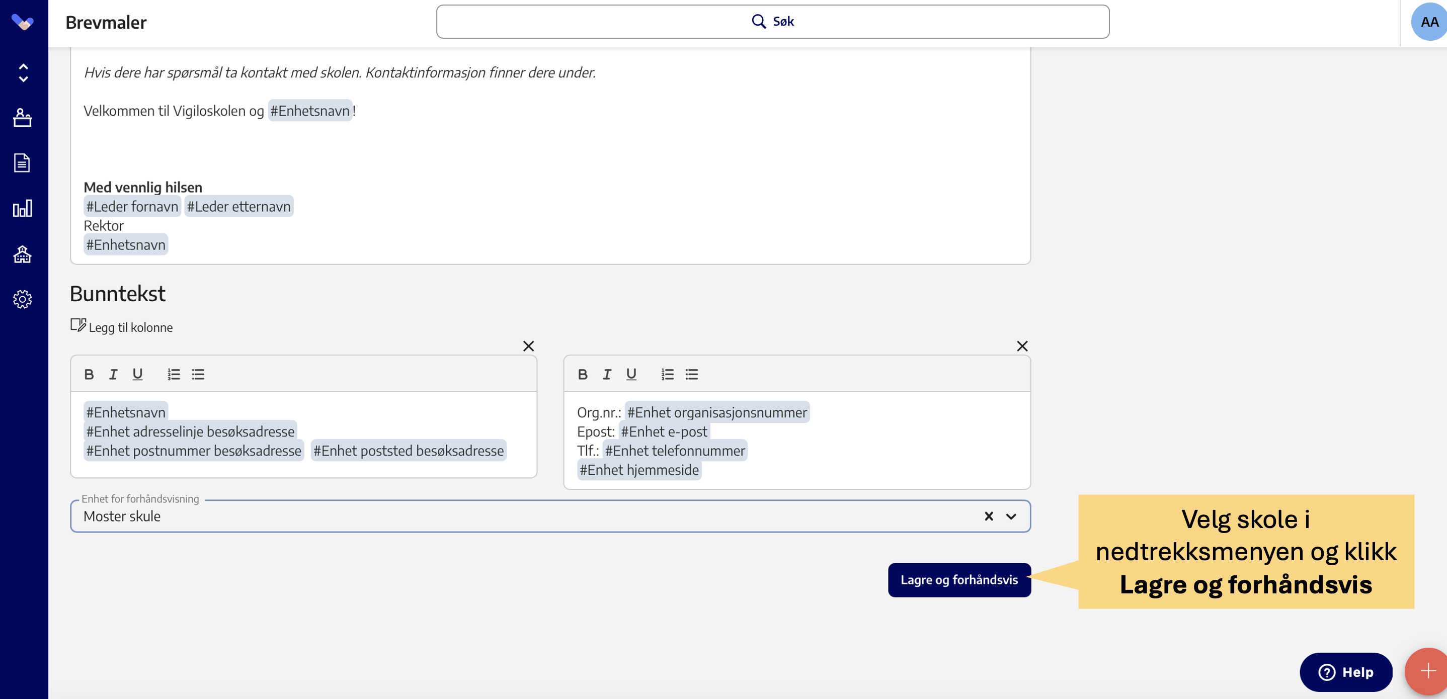Expand the sidebar with up-down chevron icon
1447x699 pixels.
[23, 73]
